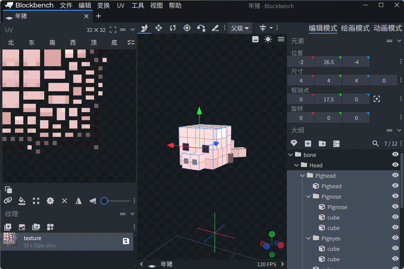
Task: Select the 北 face button in UV panel
Action: [x=11, y=42]
